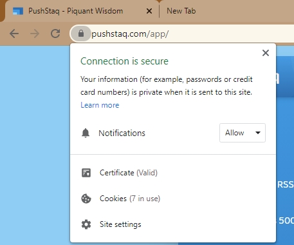The image size is (294, 245).
Task: Click the dropdown arrow next to Allow
Action: click(258, 133)
